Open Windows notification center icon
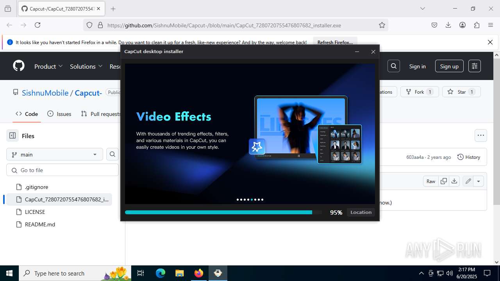500x281 pixels. (x=487, y=273)
